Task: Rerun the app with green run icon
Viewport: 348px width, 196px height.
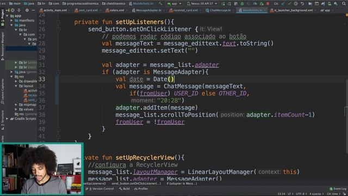Action: coord(223,4)
